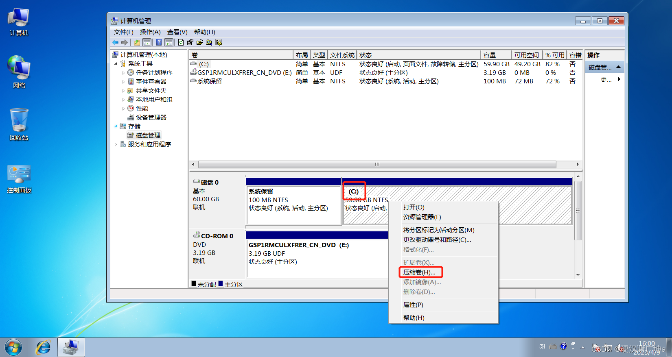Expand the 共享文件夹 tree node

(x=123, y=91)
